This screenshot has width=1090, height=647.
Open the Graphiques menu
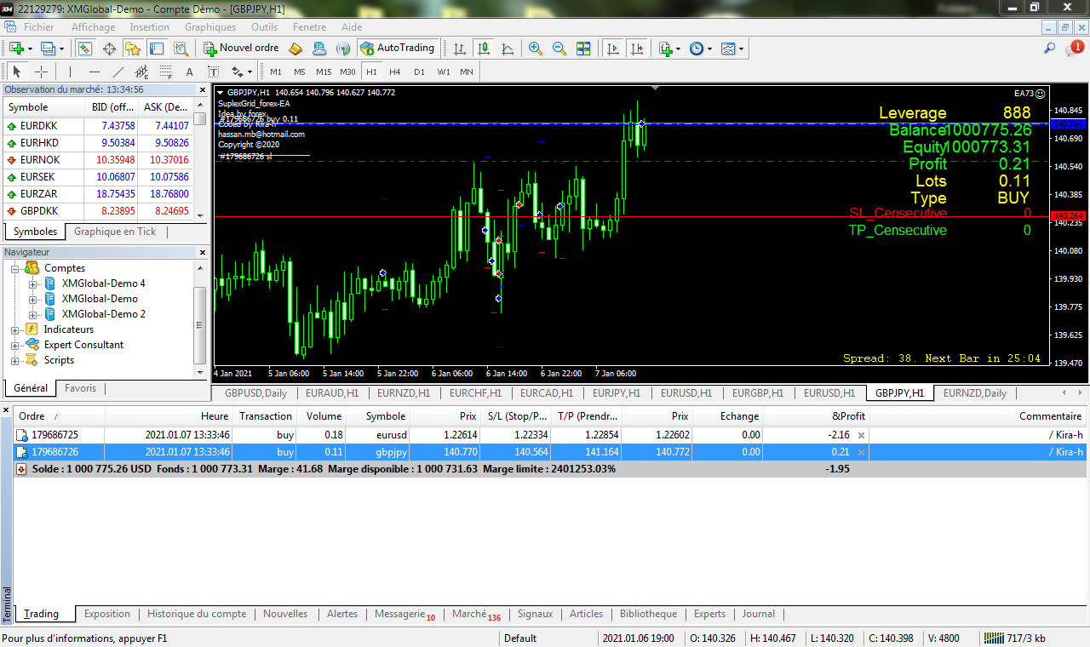coord(210,27)
